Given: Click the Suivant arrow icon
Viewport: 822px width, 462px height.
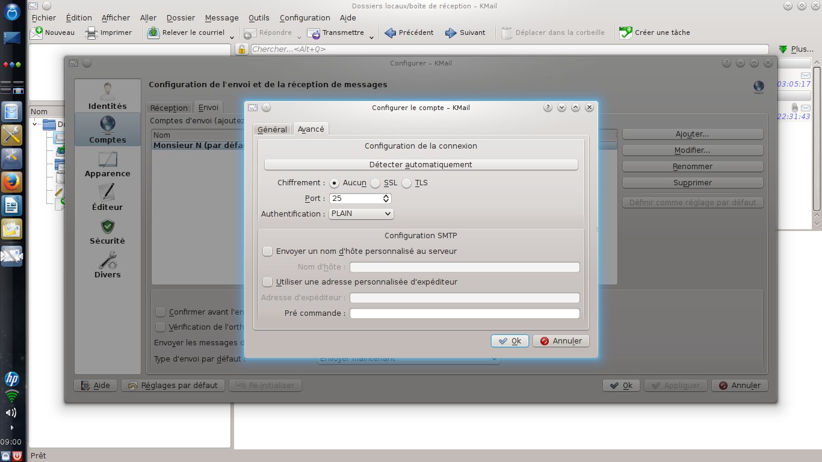Looking at the screenshot, I should [451, 32].
